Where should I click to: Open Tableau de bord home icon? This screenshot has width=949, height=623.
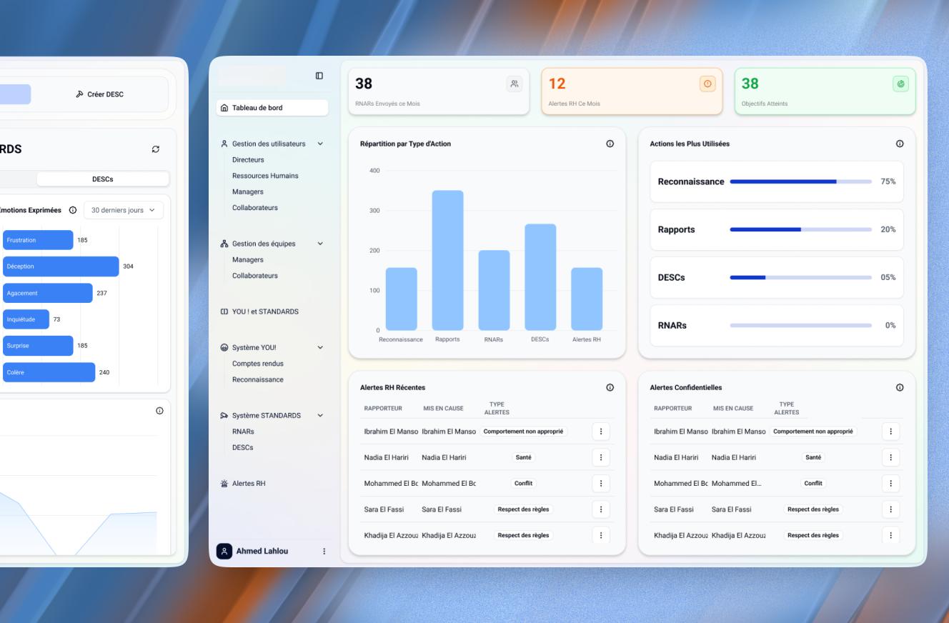(224, 108)
